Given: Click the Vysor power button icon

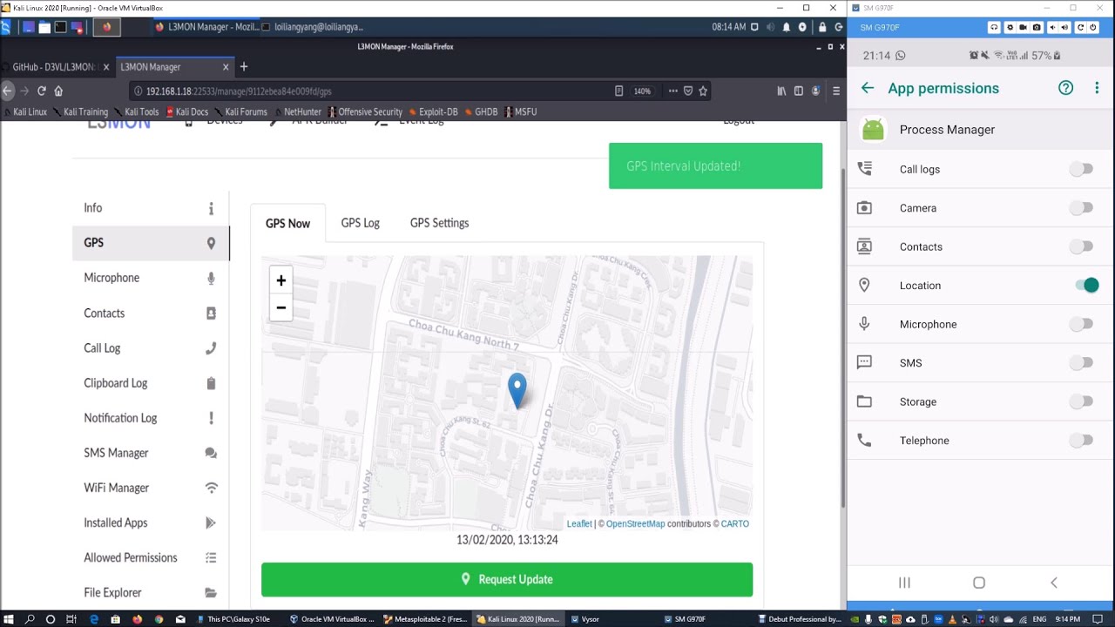Looking at the screenshot, I should [x=1093, y=27].
